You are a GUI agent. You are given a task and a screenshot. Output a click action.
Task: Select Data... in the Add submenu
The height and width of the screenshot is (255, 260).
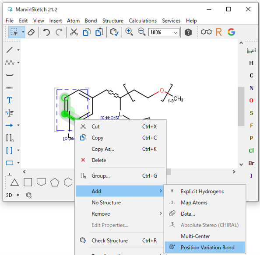pos(205,214)
